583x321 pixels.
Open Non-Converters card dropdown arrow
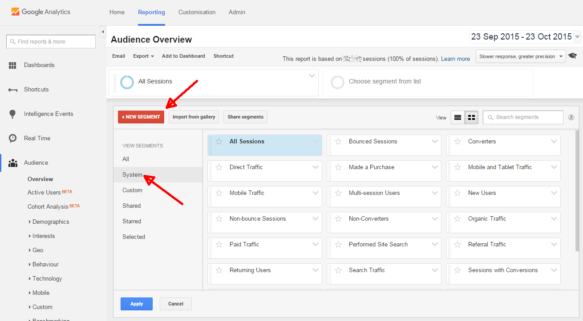tap(435, 219)
